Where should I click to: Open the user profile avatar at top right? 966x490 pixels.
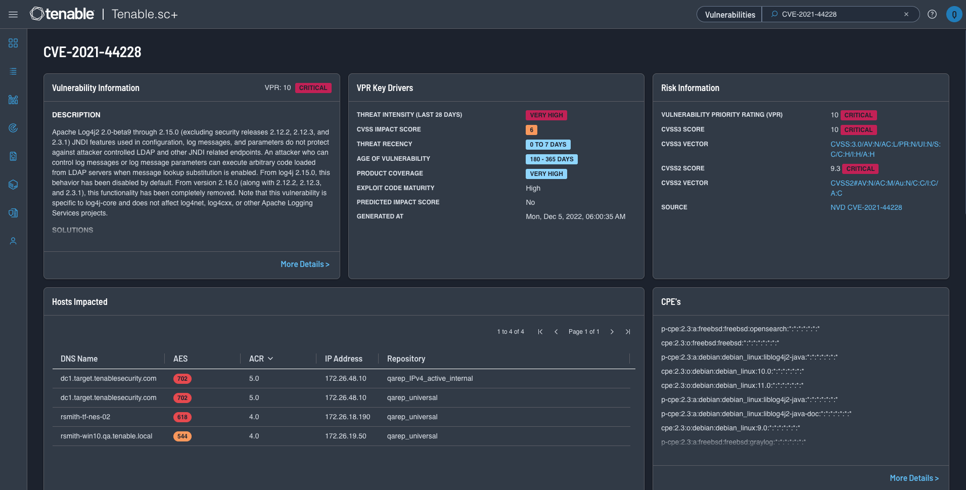coord(954,14)
